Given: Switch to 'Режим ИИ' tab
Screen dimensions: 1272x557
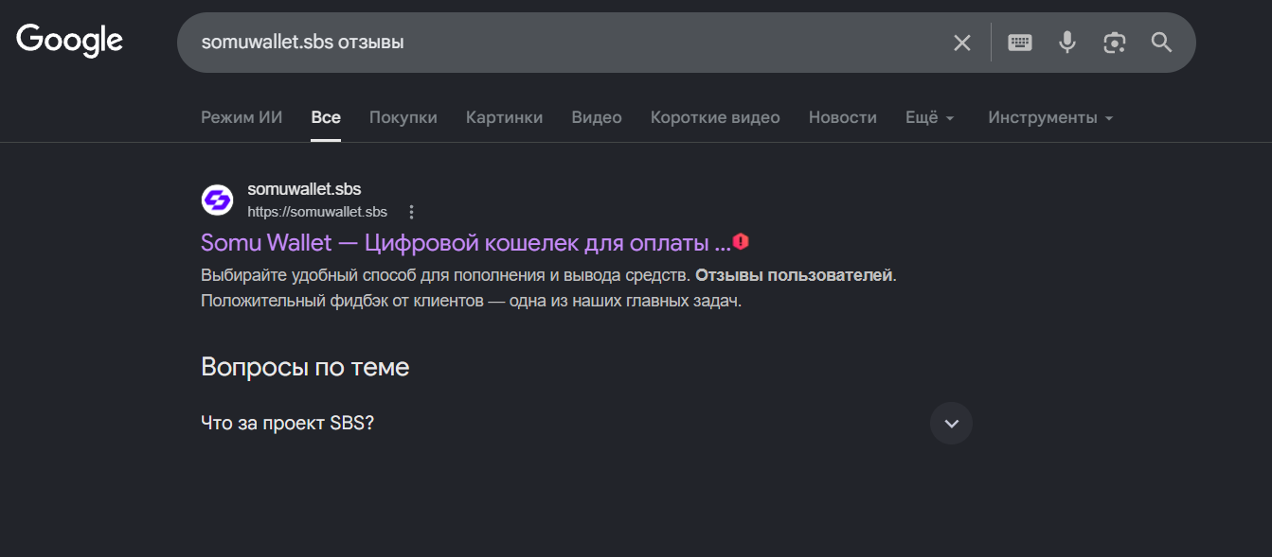Looking at the screenshot, I should [x=242, y=117].
